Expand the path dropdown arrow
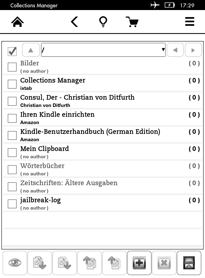This screenshot has width=205, height=278. tap(163, 50)
